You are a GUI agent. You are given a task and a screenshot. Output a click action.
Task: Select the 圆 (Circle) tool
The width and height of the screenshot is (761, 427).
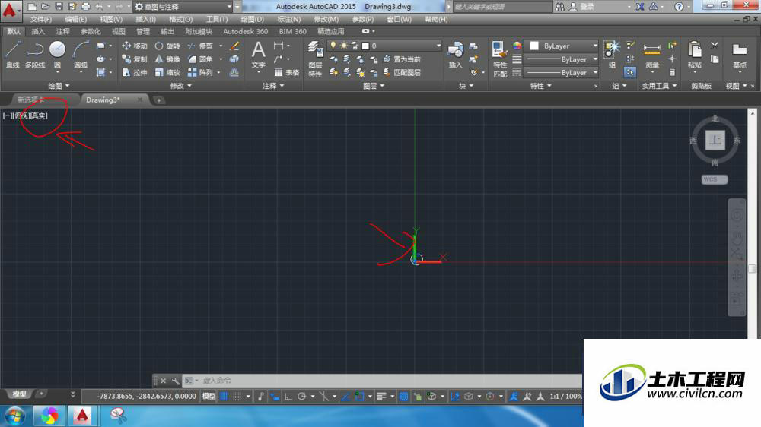(57, 54)
